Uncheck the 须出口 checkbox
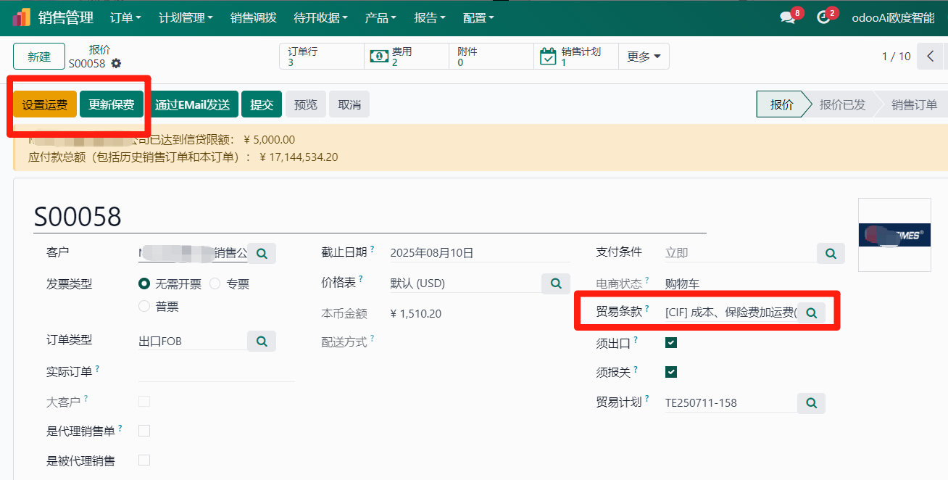 pos(670,343)
